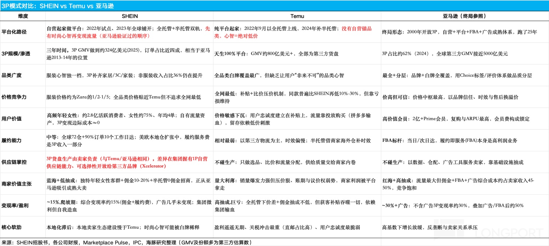
Task: Click the '供应链掌控' row label
Action: click(14, 162)
